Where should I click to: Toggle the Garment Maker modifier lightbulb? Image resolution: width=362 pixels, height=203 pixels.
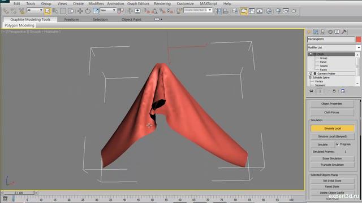pyautogui.click(x=311, y=74)
